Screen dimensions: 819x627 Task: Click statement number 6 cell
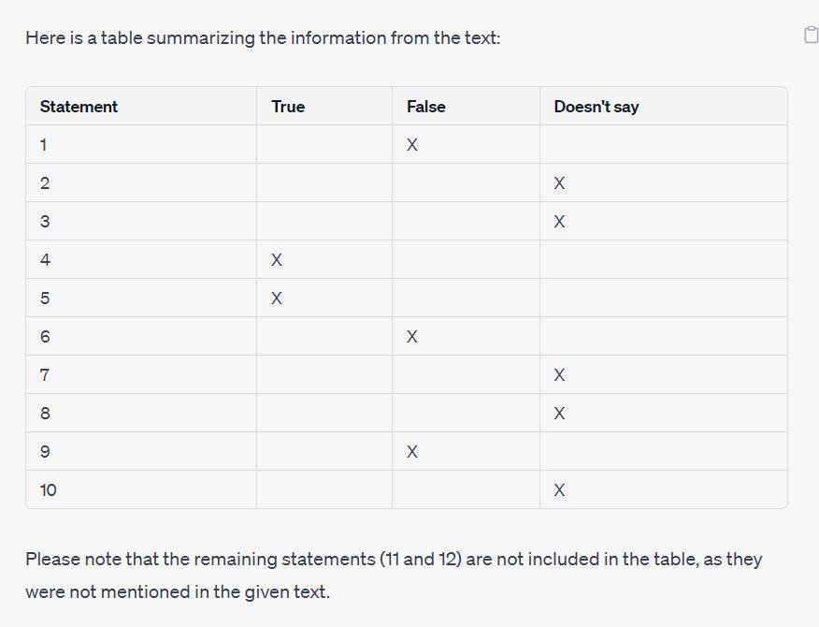[x=45, y=337]
